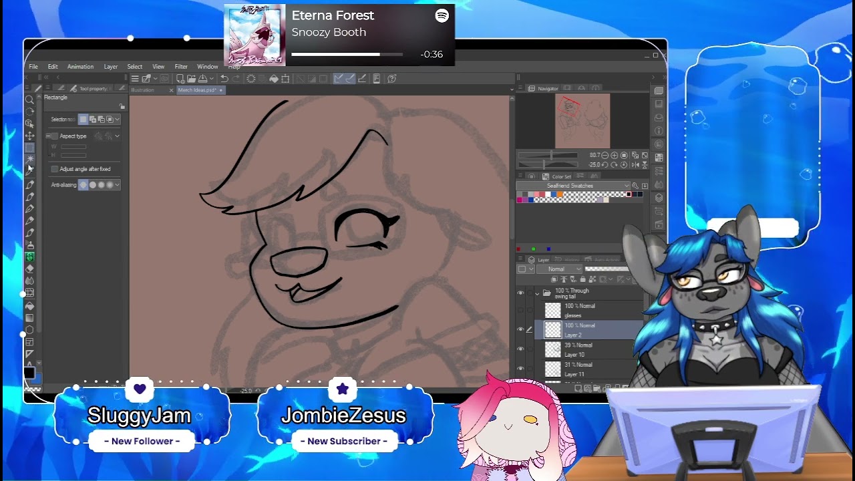Open the Filter menu
855x481 pixels.
tap(181, 67)
